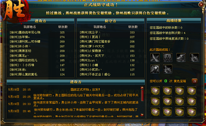Select the hooded figure achievement icon
Viewport: 206px width, 126px height.
tap(155, 69)
